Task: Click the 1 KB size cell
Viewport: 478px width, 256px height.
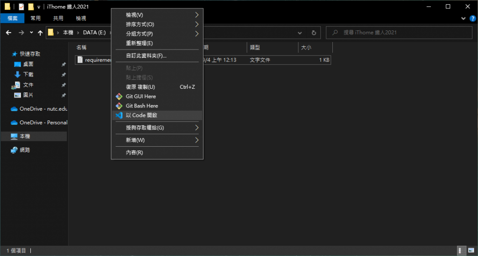Action: 324,60
